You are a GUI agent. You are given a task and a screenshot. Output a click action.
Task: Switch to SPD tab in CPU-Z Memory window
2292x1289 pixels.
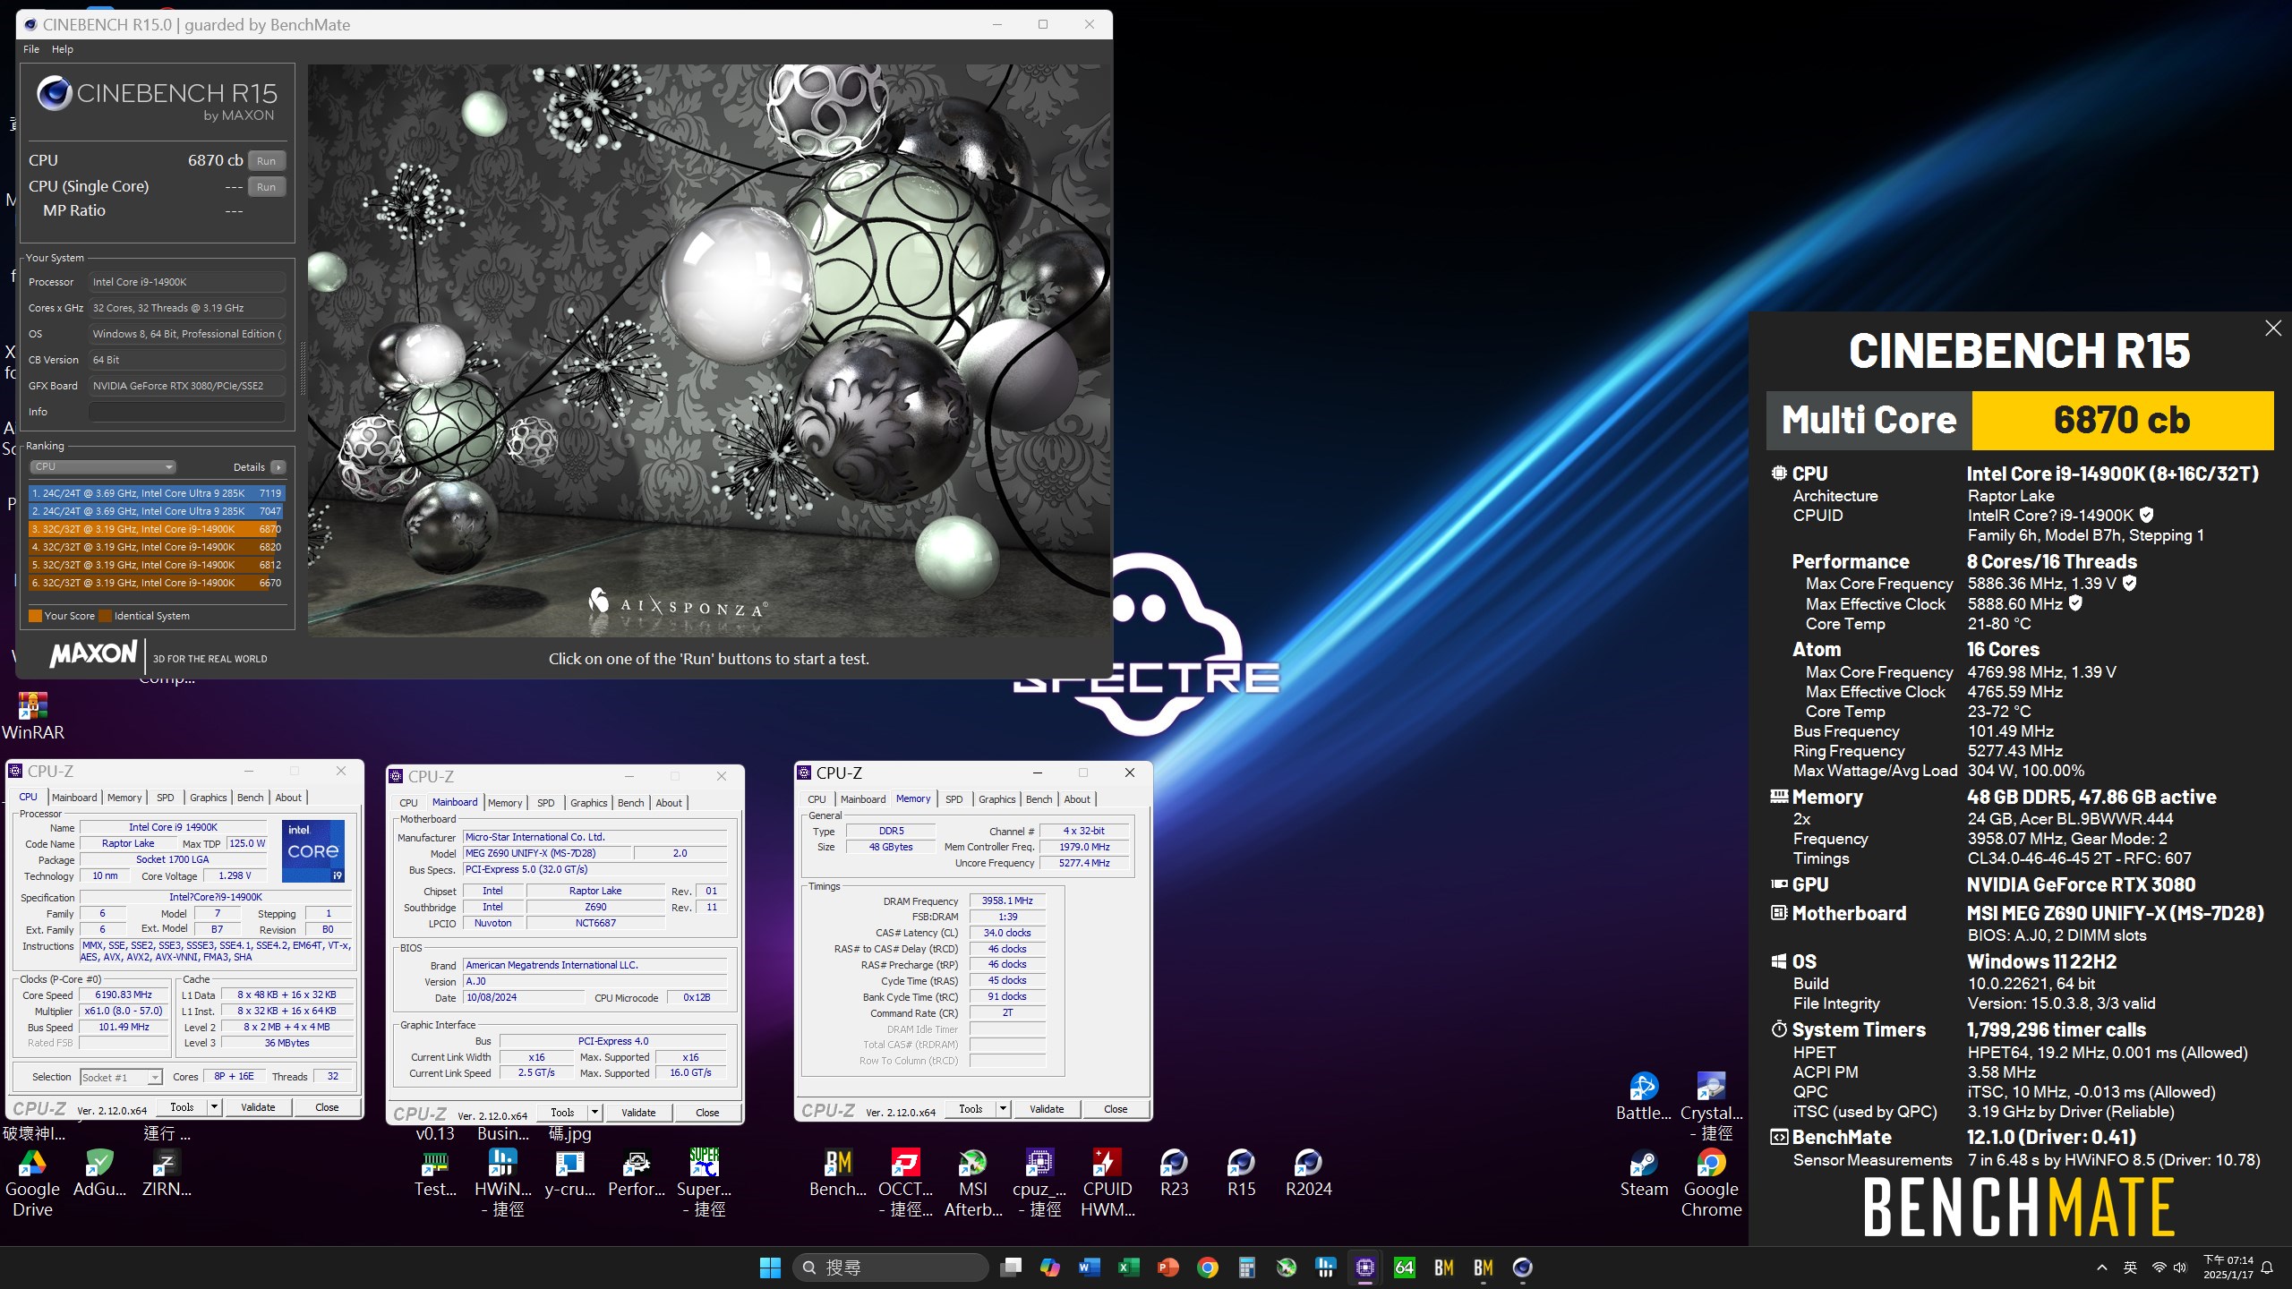click(x=954, y=799)
